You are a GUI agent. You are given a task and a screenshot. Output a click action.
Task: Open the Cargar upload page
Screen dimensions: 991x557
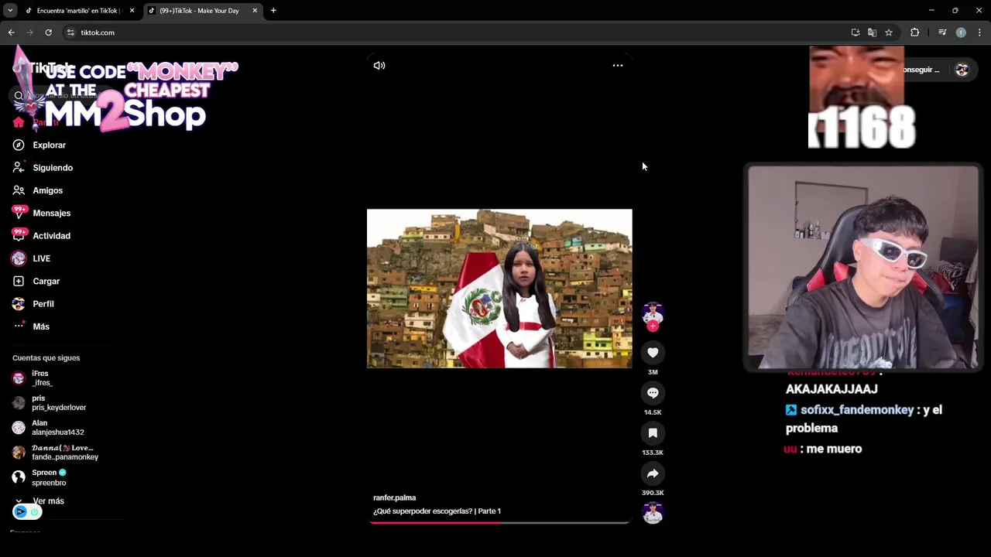click(x=46, y=282)
